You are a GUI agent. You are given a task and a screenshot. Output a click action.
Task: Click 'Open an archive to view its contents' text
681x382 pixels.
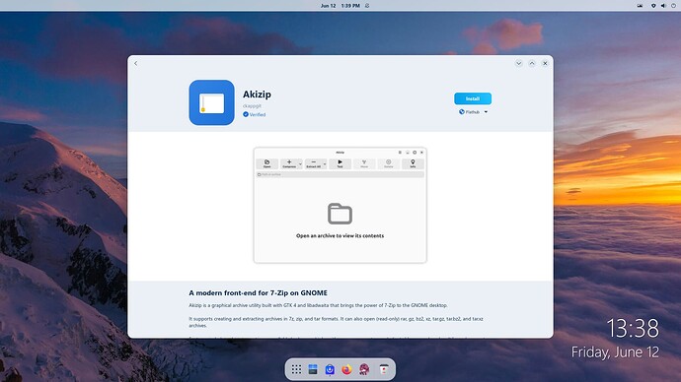coord(340,236)
